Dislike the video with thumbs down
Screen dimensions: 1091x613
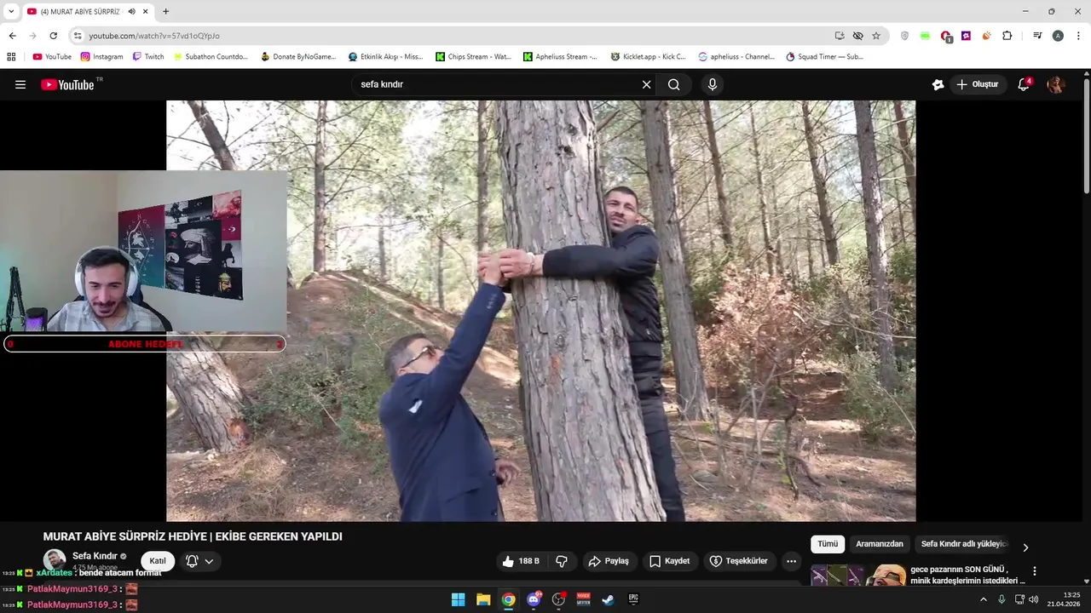562,561
